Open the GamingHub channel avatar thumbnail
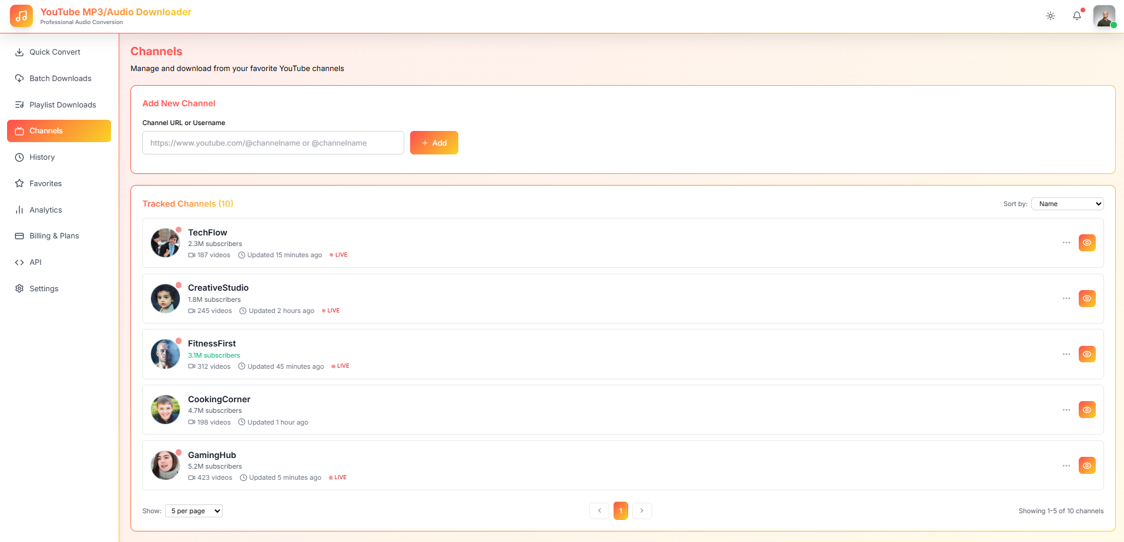1124x542 pixels. [165, 466]
